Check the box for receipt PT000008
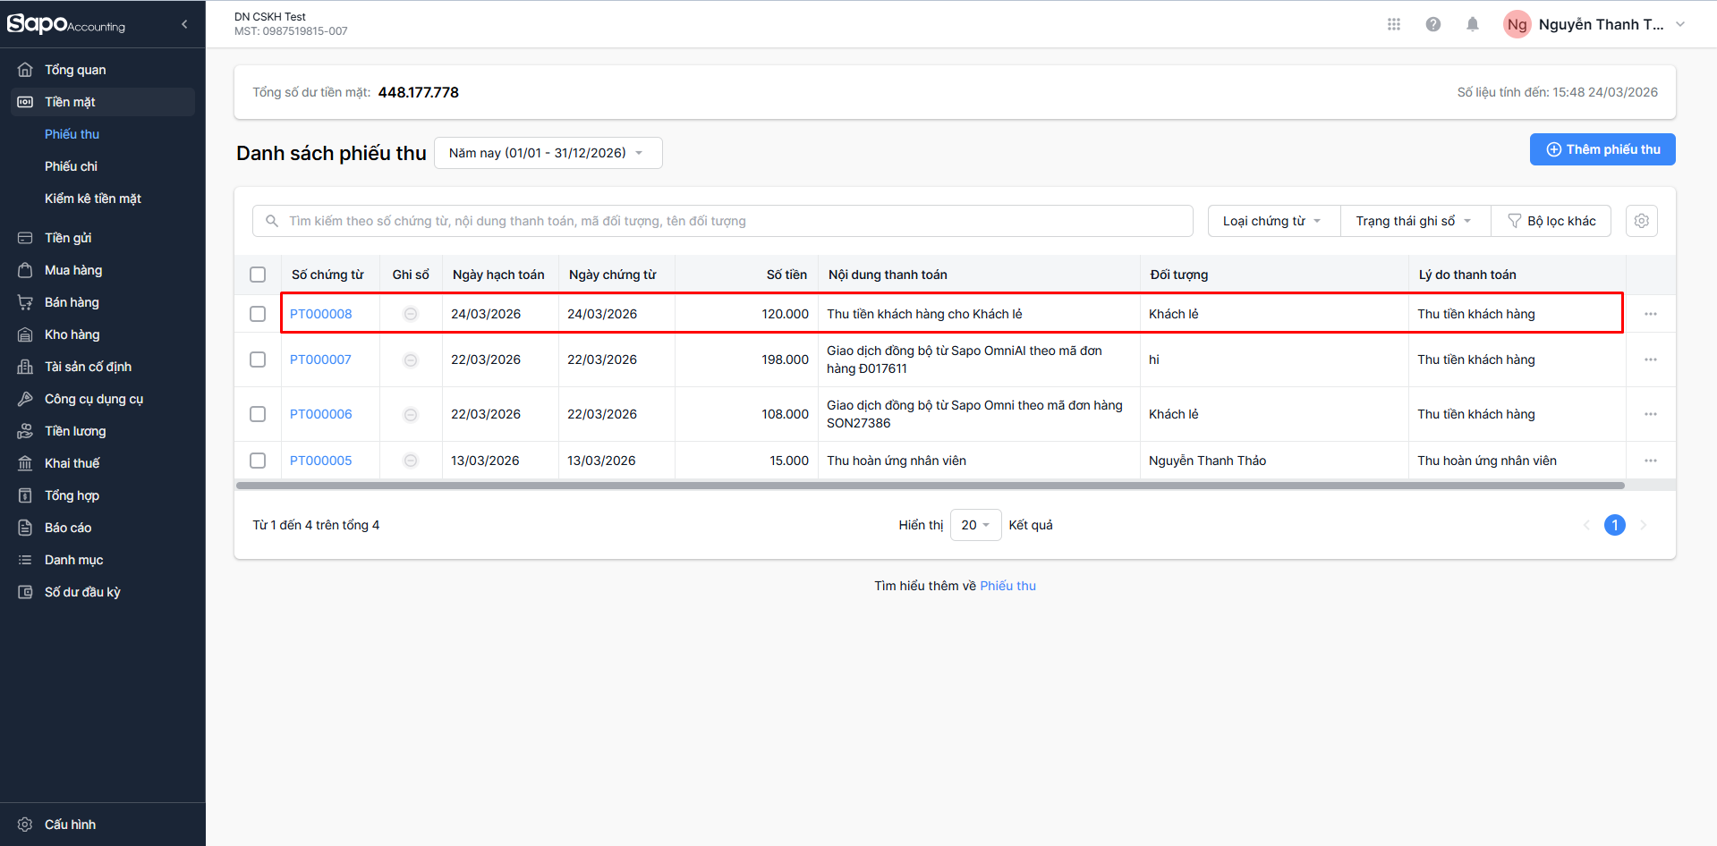1717x846 pixels. click(x=258, y=314)
